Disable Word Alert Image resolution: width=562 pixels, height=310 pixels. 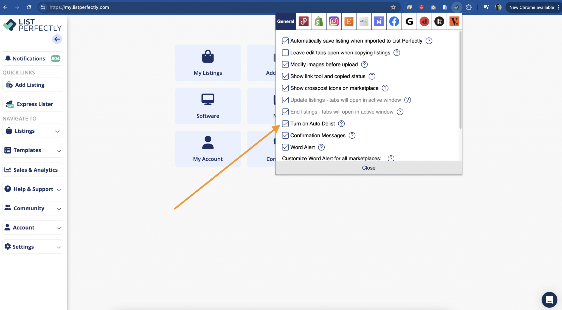(285, 147)
